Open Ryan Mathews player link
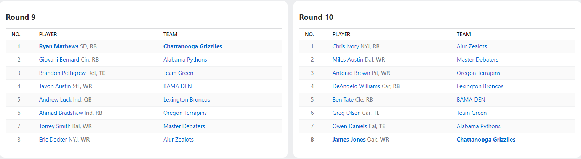Screen dimensions: 581x159 point(59,46)
